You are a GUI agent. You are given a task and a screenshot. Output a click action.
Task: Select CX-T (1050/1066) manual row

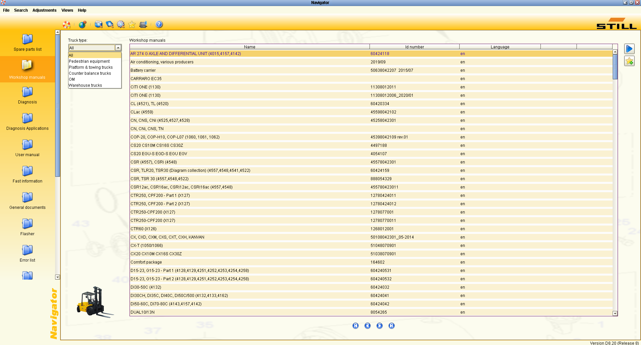(371, 246)
